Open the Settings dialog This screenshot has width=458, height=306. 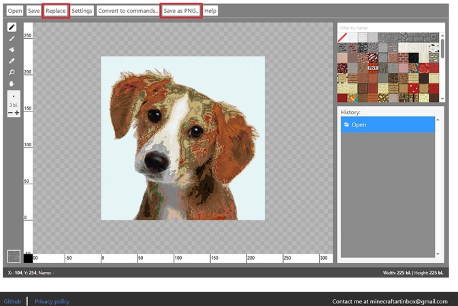[82, 11]
